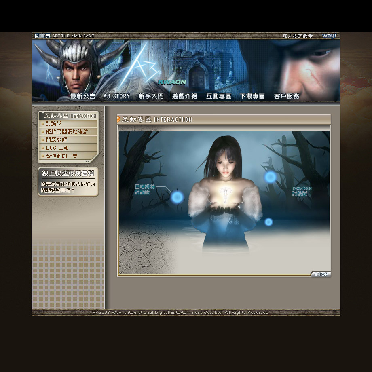The image size is (372, 372).
Task: Open 優質民間網站連結 in the sidebar
Action: pyautogui.click(x=68, y=132)
